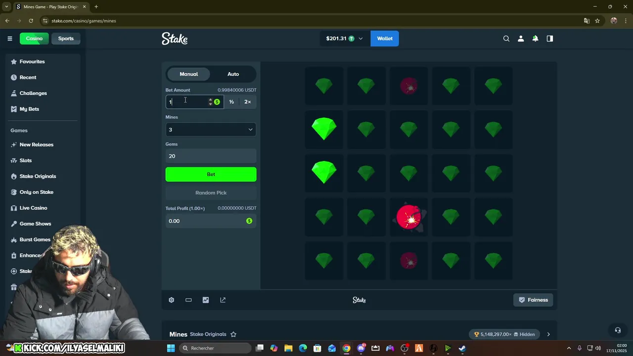633x356 pixels.
Task: Open the Stake search icon
Action: (506, 39)
